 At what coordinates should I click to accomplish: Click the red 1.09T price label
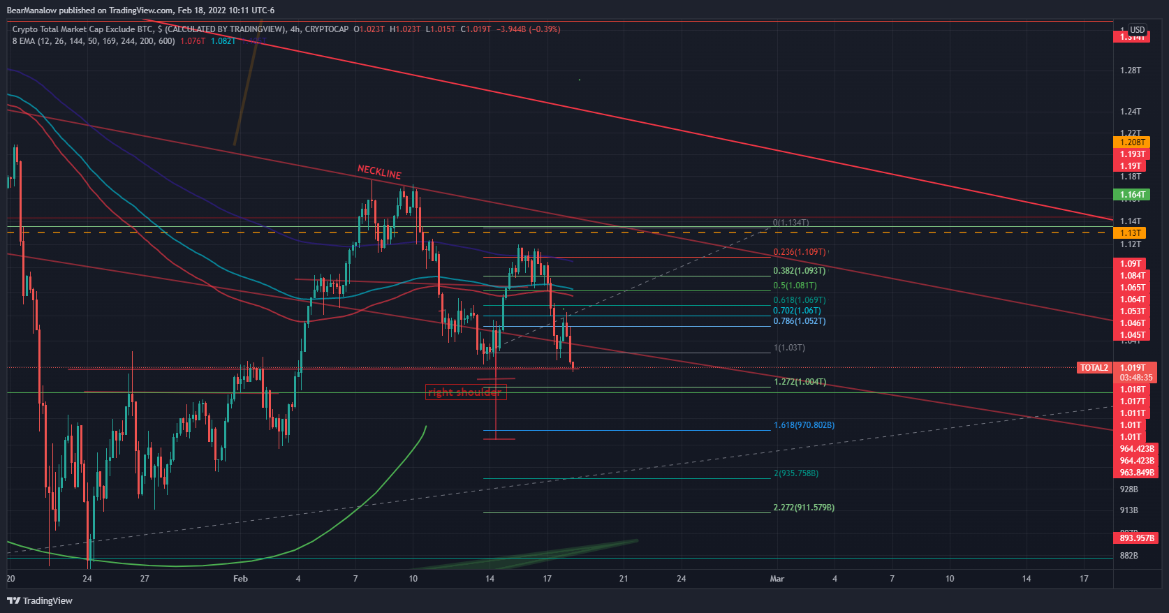[1130, 264]
